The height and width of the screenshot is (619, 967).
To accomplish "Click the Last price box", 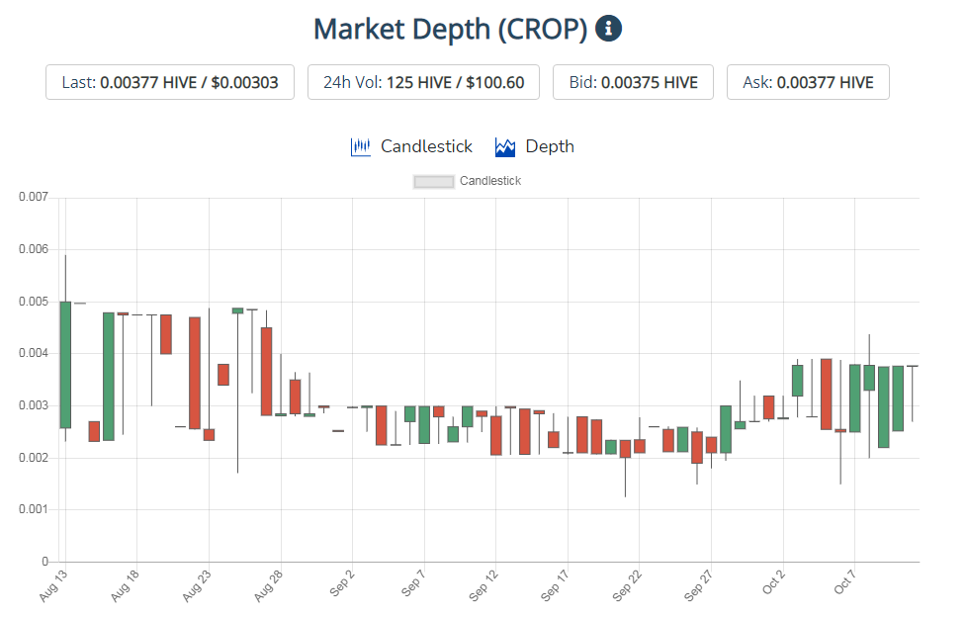I will [x=170, y=82].
